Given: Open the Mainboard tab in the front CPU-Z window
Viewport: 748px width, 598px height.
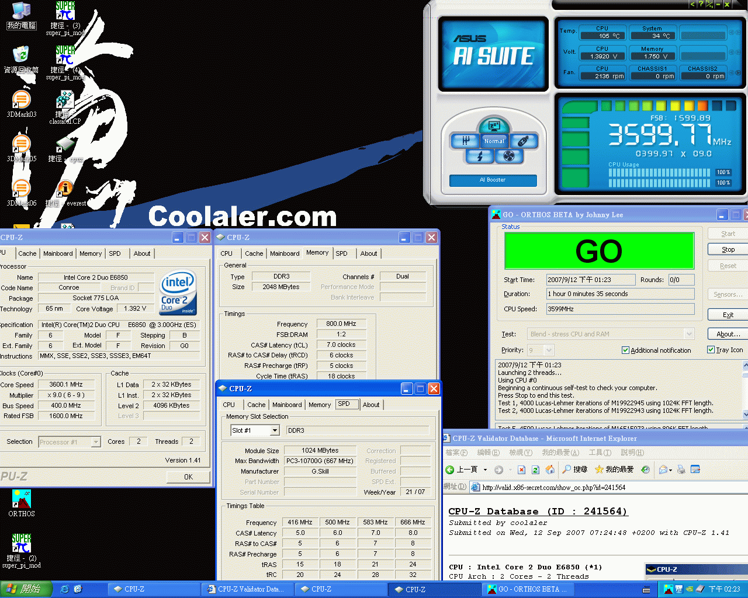Looking at the screenshot, I should click(287, 405).
